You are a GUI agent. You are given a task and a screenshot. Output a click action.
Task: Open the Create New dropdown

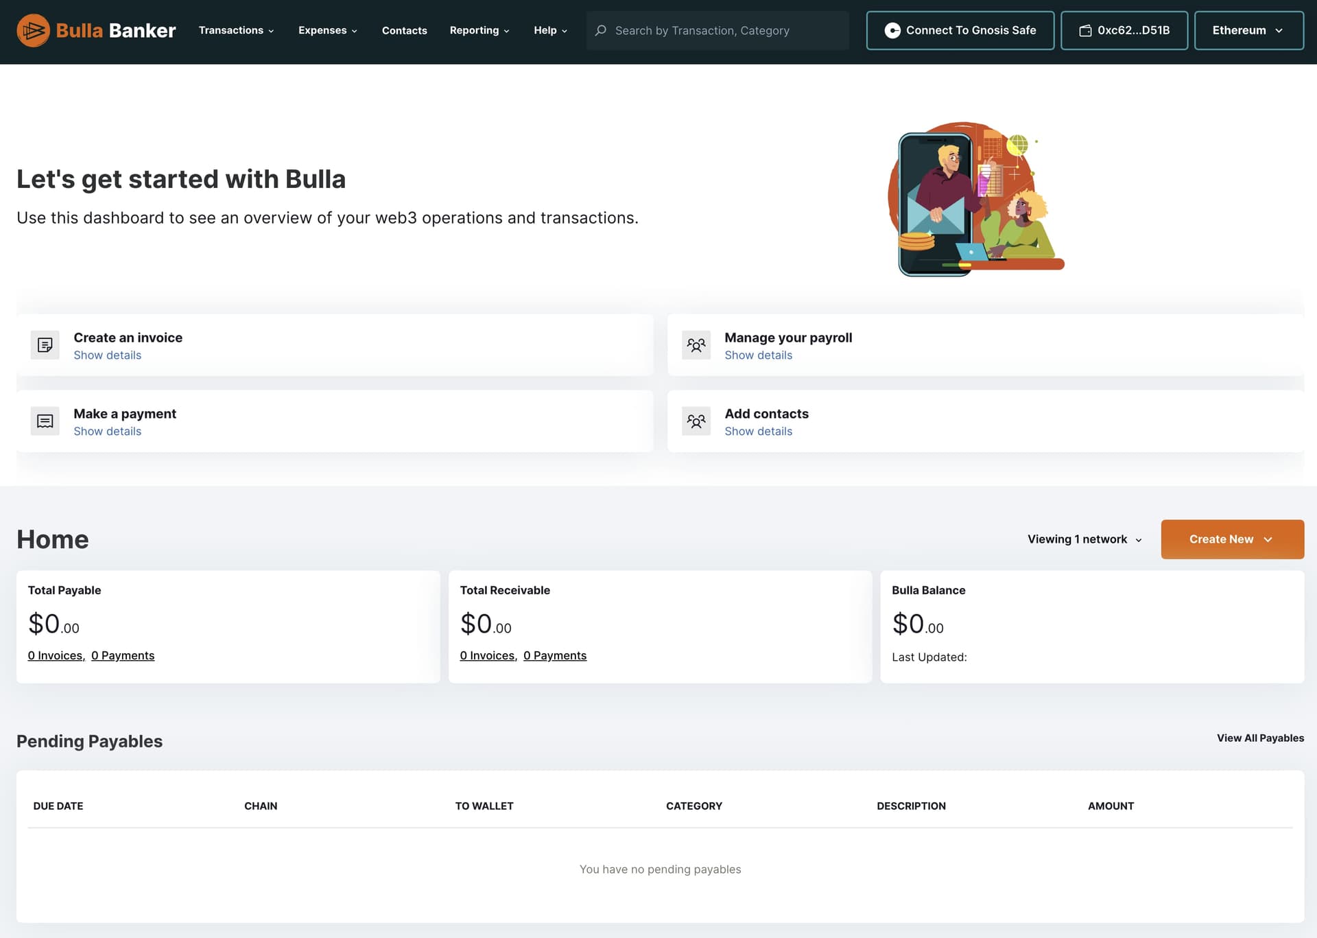coord(1232,539)
